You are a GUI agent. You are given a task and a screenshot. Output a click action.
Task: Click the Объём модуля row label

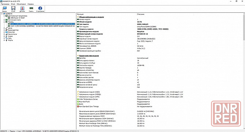(86, 22)
